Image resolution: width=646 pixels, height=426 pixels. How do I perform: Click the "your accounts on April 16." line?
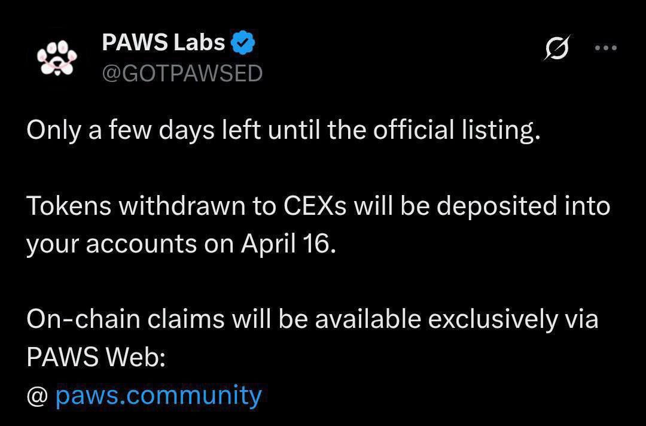[182, 245]
